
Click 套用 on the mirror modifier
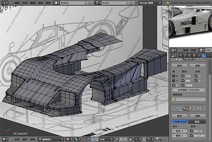coord(179,66)
